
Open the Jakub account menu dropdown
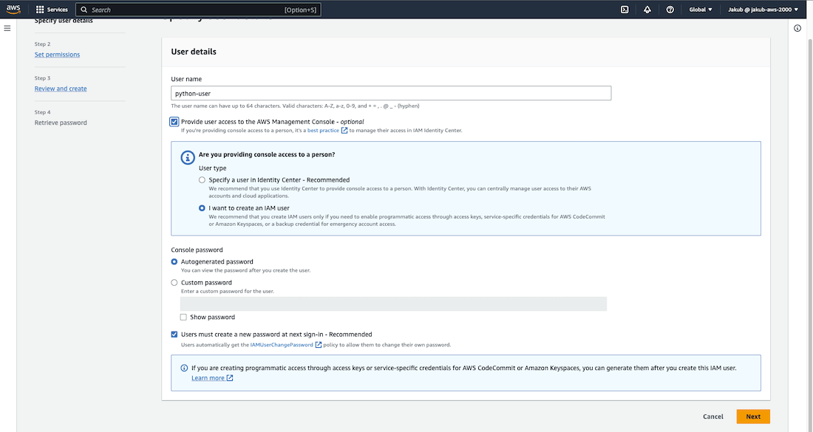[761, 10]
